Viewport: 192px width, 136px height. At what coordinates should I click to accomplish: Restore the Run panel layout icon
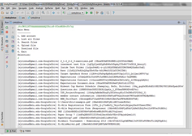click(7, 51)
